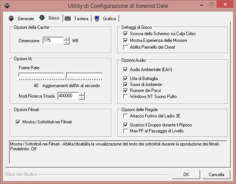Close the configuration utility window
Image resolution: width=236 pixels, height=184 pixels.
(225, 4)
